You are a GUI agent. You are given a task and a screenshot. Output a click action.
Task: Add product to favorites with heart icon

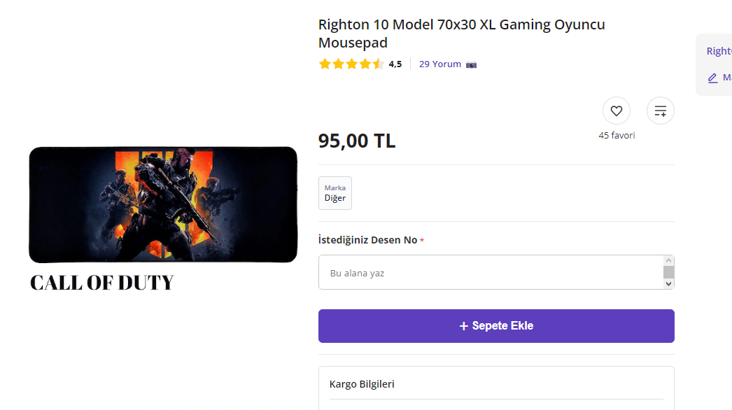pyautogui.click(x=616, y=111)
